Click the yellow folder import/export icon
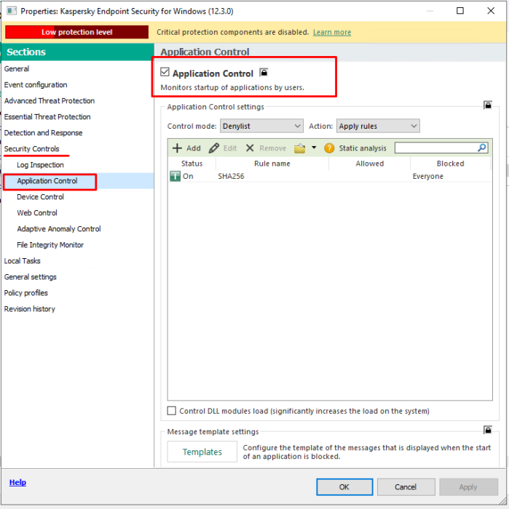Image resolution: width=509 pixels, height=509 pixels. click(299, 148)
